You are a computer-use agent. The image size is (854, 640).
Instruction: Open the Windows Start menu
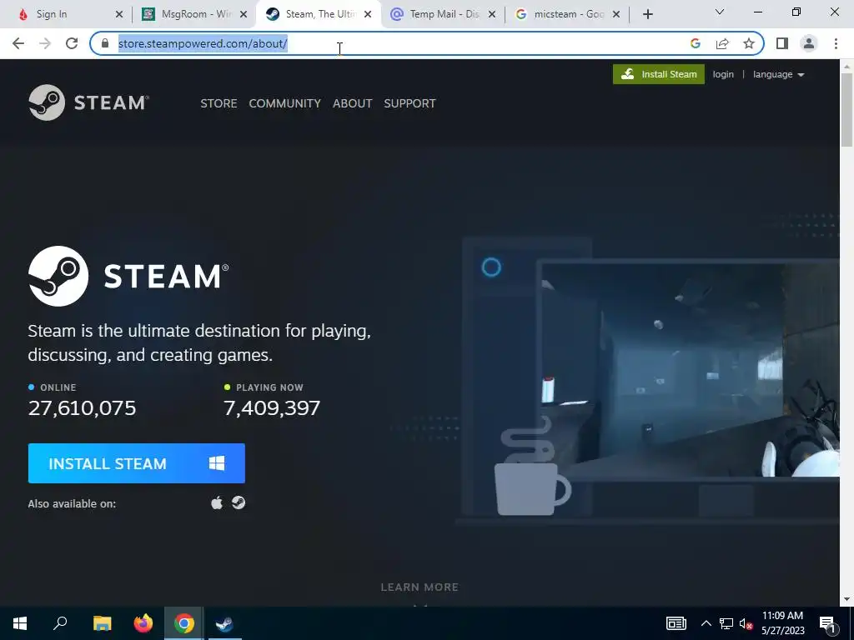coord(20,623)
